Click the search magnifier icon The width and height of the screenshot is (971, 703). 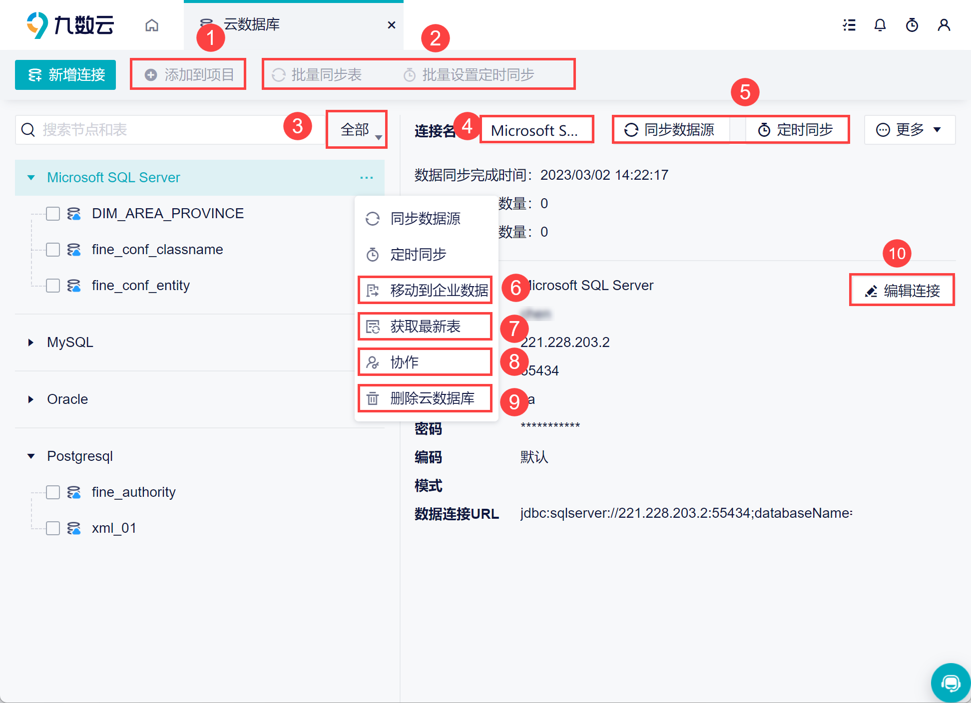tap(28, 130)
